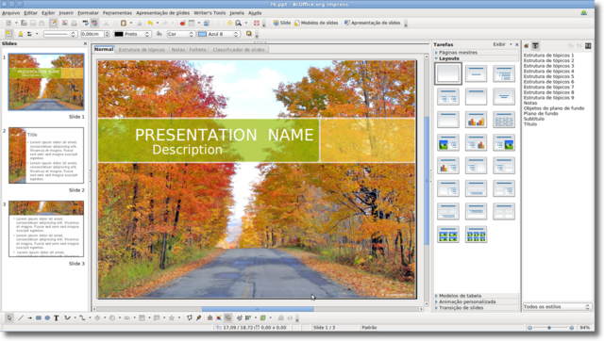The image size is (604, 341).
Task: Select the Rectangle tool
Action: 39,318
